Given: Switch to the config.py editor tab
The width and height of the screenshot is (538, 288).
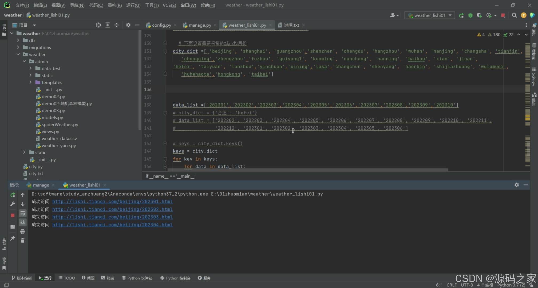Looking at the screenshot, I should tap(161, 25).
